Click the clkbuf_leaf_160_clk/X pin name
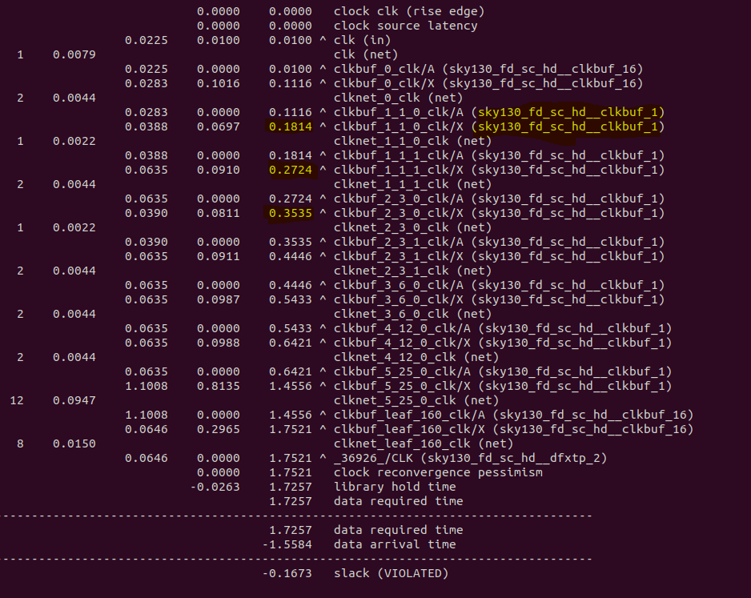 tap(404, 429)
